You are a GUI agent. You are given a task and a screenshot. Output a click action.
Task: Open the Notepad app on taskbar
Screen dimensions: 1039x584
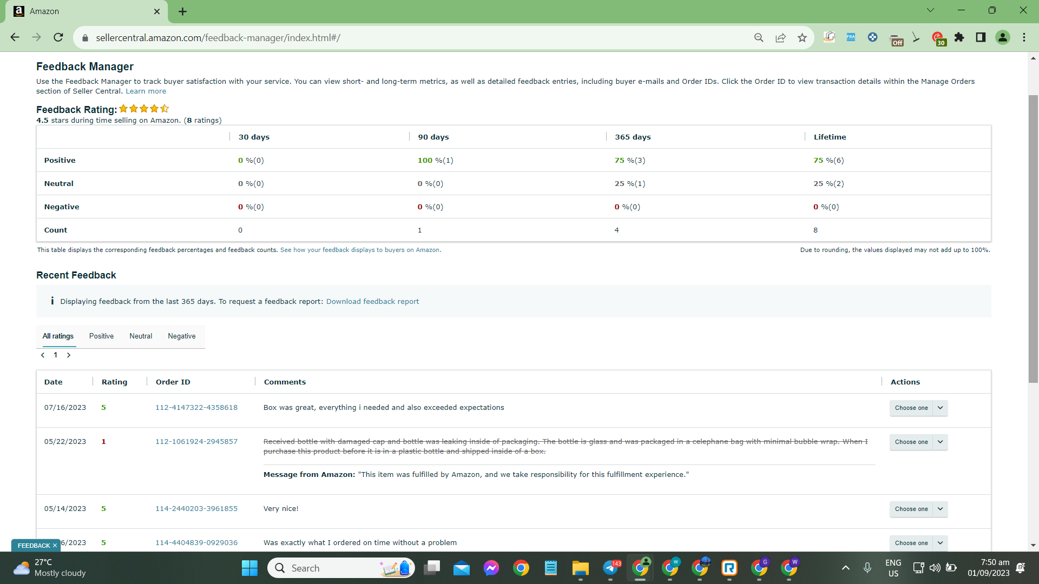(551, 568)
